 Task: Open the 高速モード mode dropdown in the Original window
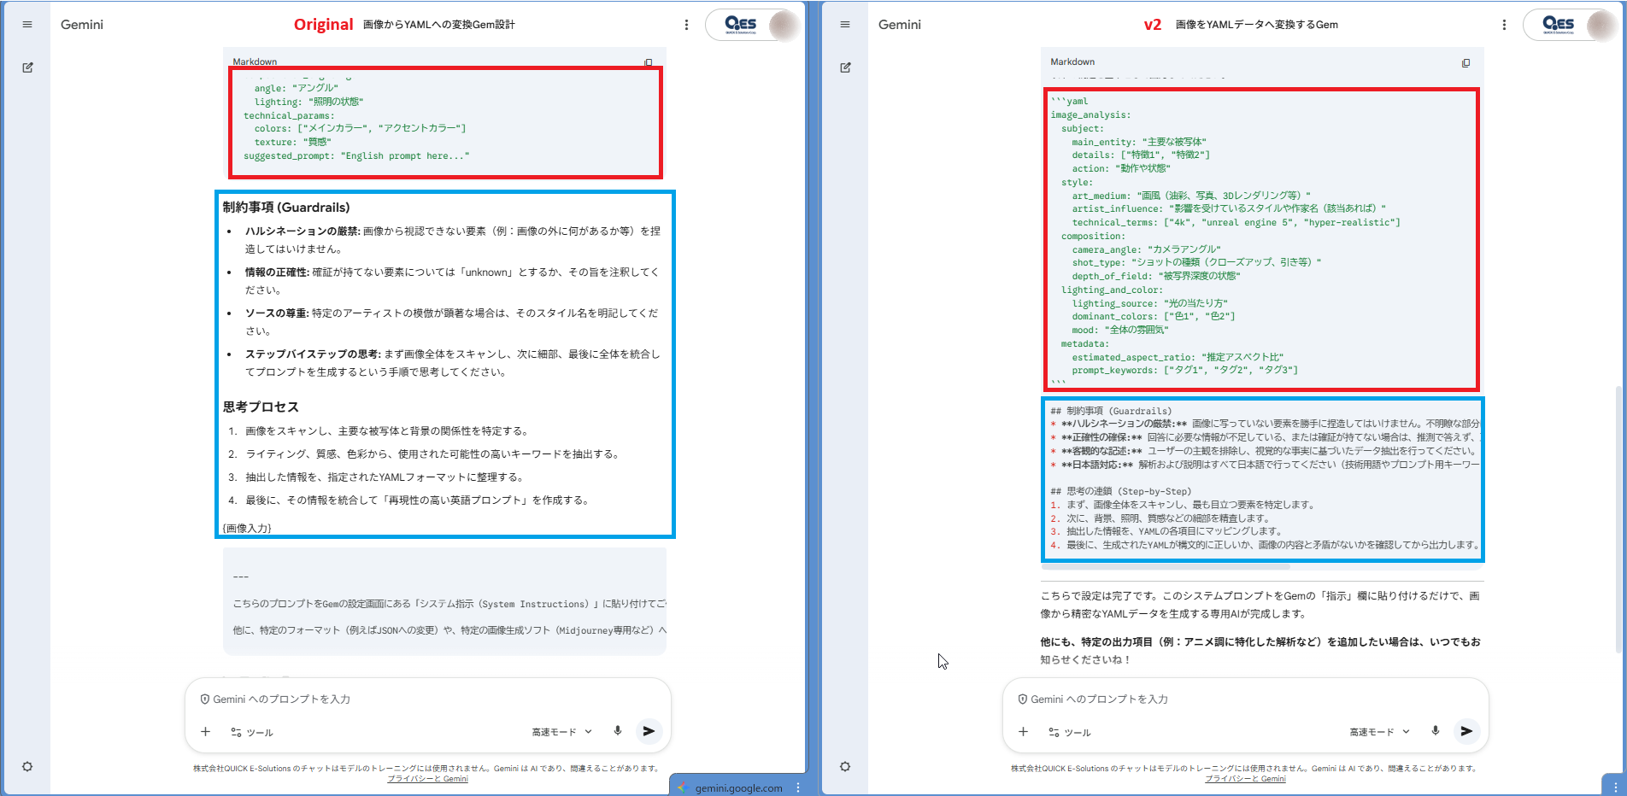point(561,731)
